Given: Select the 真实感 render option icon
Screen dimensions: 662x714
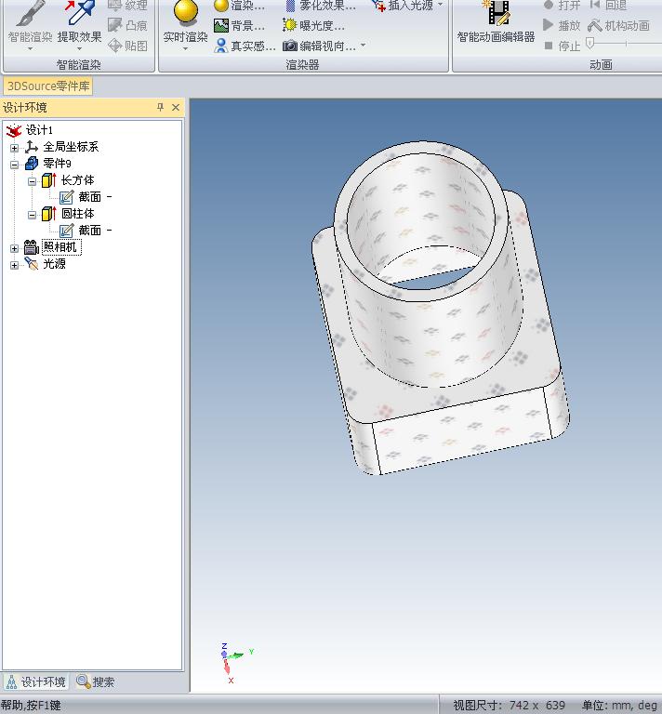Looking at the screenshot, I should 221,46.
